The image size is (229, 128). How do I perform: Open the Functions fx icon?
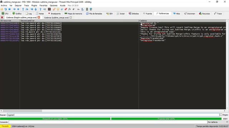click(69, 9)
